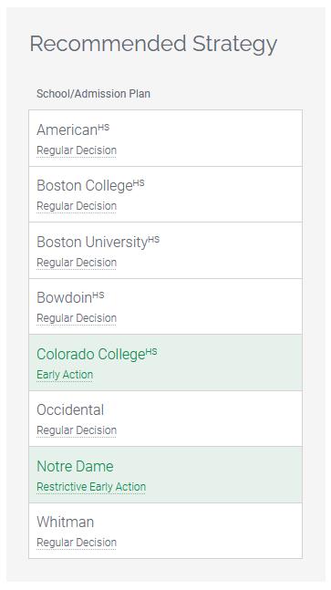Screen dimensions: 331x590
Task: Click the Restrictive Early Action link
Action: click(x=91, y=487)
